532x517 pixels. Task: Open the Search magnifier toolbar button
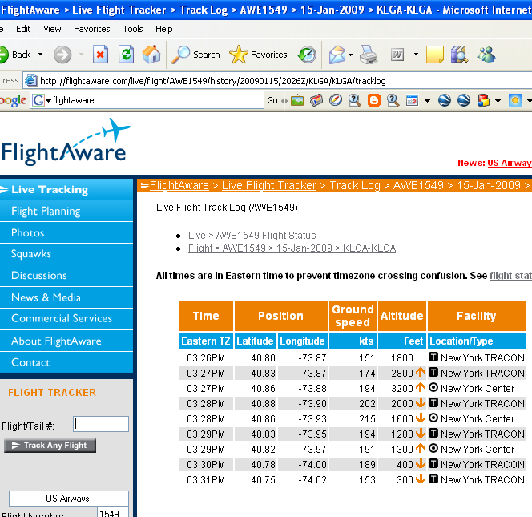click(x=195, y=55)
